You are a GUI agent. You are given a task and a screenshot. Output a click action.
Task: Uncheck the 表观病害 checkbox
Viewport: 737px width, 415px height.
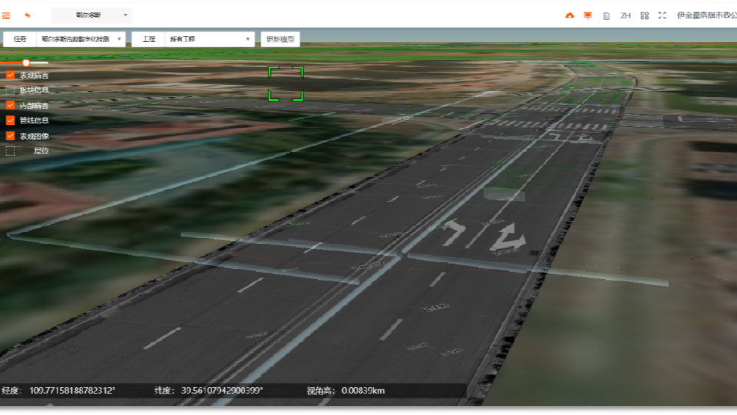pos(10,75)
